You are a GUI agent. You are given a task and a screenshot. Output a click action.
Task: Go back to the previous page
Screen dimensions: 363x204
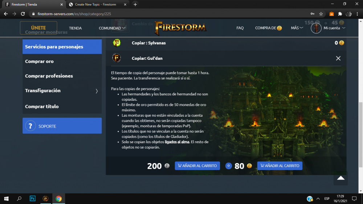tap(6, 14)
